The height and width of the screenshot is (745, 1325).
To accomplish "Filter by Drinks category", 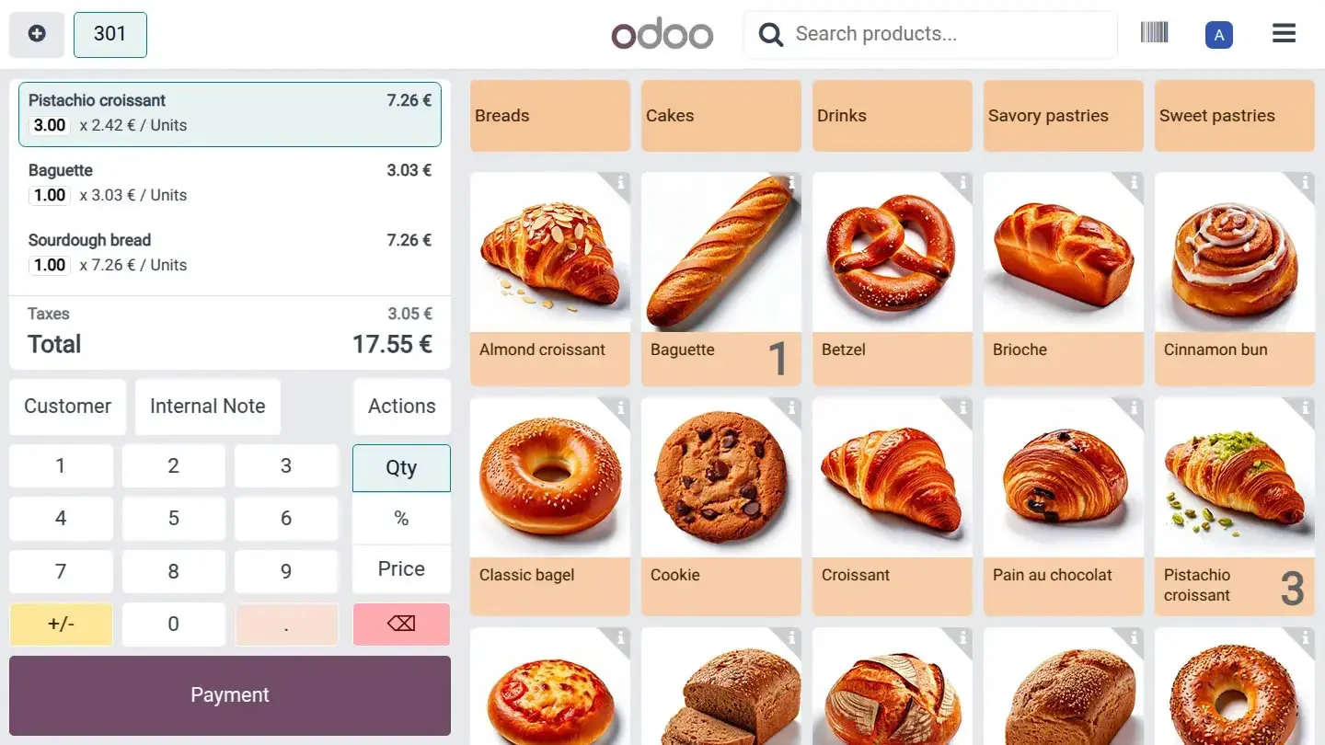I will pyautogui.click(x=892, y=116).
